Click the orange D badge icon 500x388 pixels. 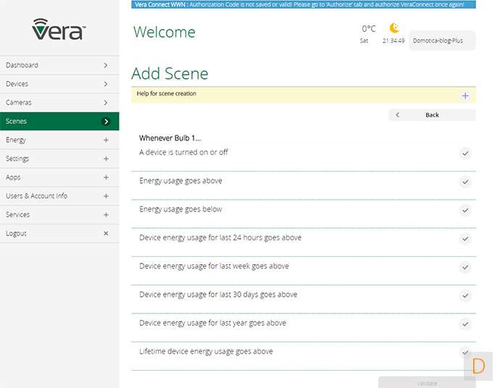[478, 366]
